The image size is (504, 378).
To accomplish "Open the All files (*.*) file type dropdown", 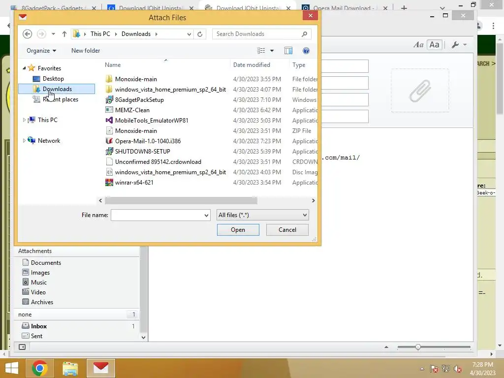I will [x=263, y=215].
